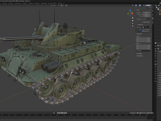Click the blue Z axis on navigation gizmo

[x=130, y=10]
